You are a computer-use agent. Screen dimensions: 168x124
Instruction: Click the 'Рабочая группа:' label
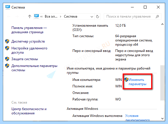coord(85,99)
